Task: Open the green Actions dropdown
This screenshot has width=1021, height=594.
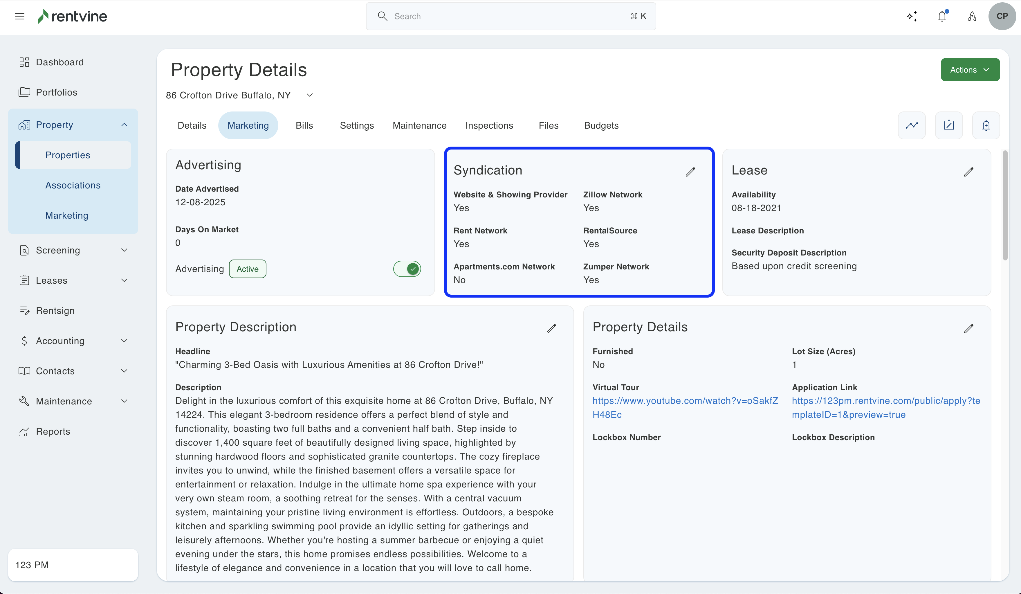Action: (970, 70)
